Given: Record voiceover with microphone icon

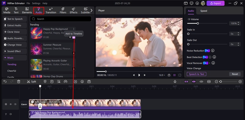Looking at the screenshot, I should tap(175, 82).
